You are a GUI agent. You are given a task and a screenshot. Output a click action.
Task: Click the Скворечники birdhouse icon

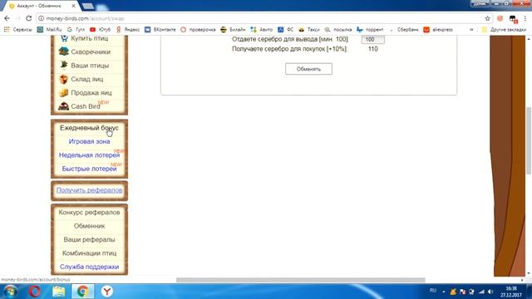[63, 51]
